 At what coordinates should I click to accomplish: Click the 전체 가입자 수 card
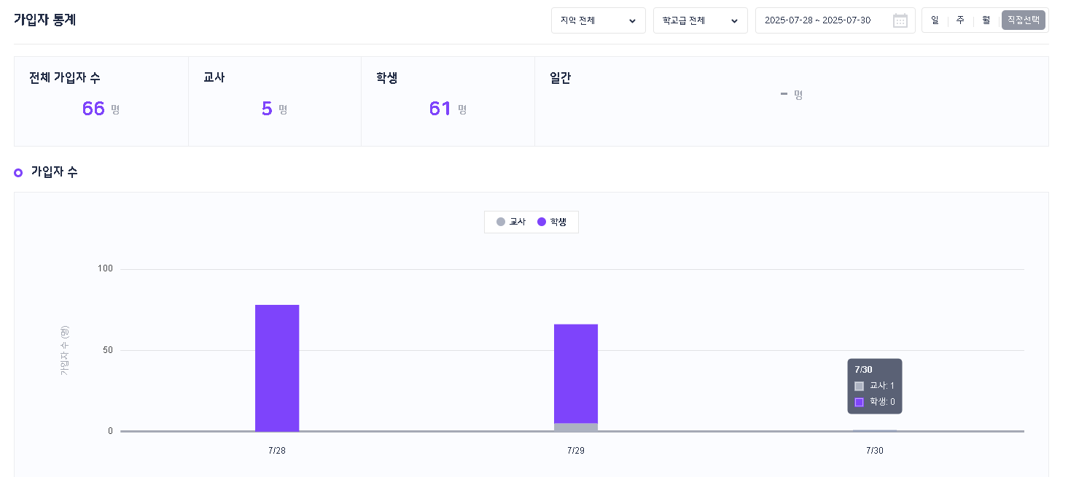(101, 101)
